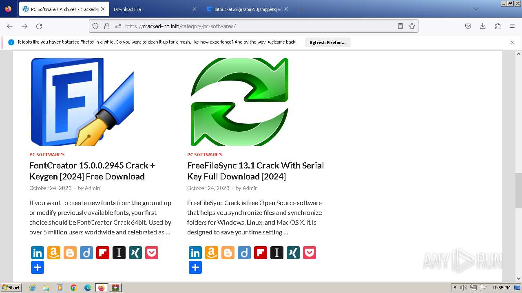Click the LinkedIn share icon under the FontCreator post
Image resolution: width=522 pixels, height=293 pixels.
coord(38,253)
